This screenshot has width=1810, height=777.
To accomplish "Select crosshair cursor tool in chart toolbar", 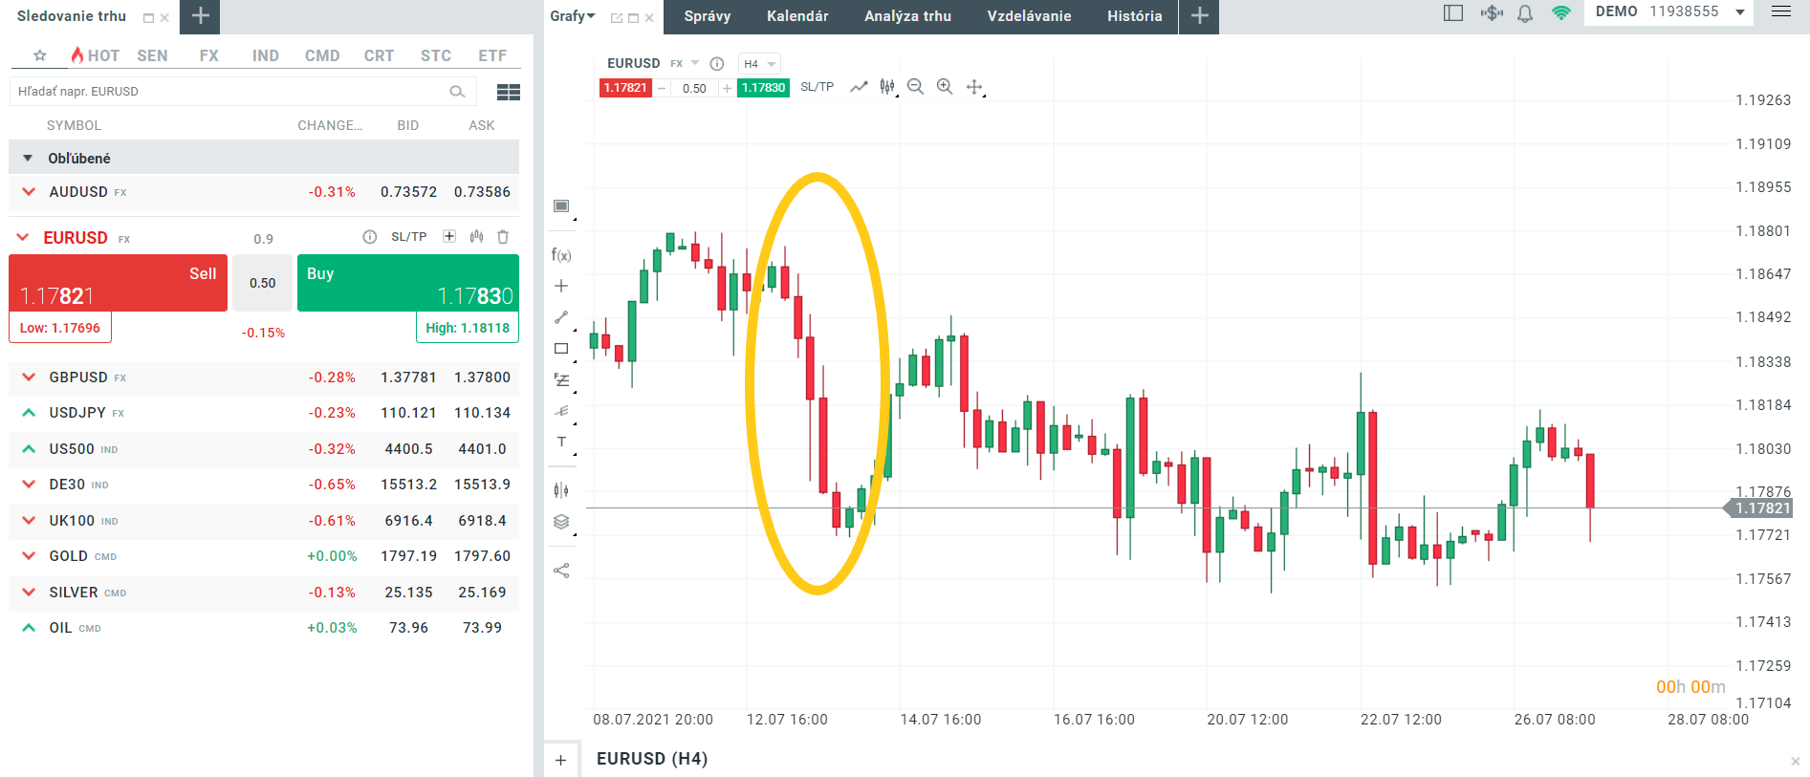I will click(974, 87).
